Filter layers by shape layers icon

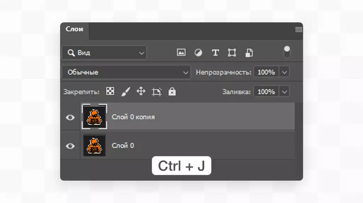pyautogui.click(x=232, y=53)
